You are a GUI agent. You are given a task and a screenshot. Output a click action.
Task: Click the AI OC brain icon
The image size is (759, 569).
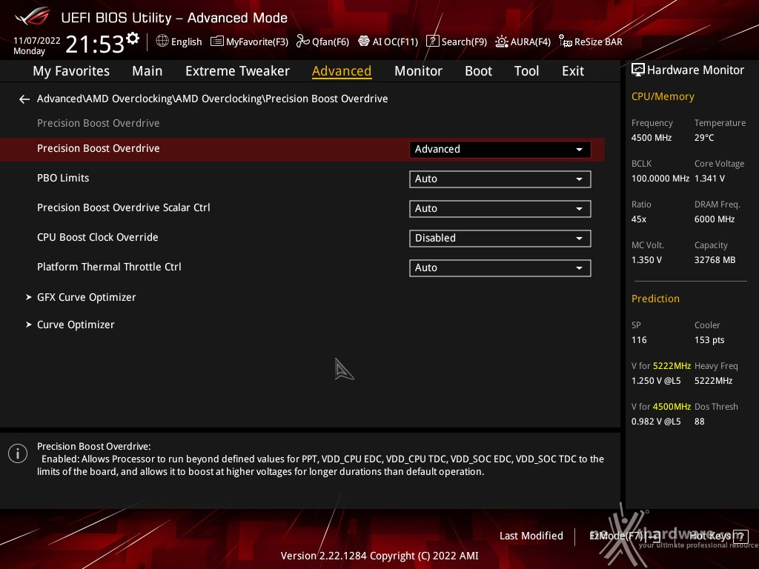364,41
